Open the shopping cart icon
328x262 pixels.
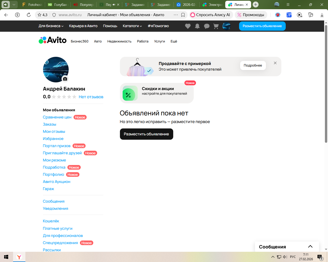216,26
